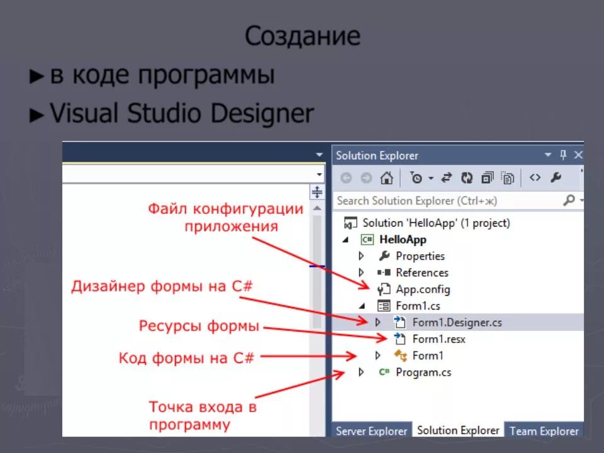Click the form icon beside Form1.cs

[384, 306]
